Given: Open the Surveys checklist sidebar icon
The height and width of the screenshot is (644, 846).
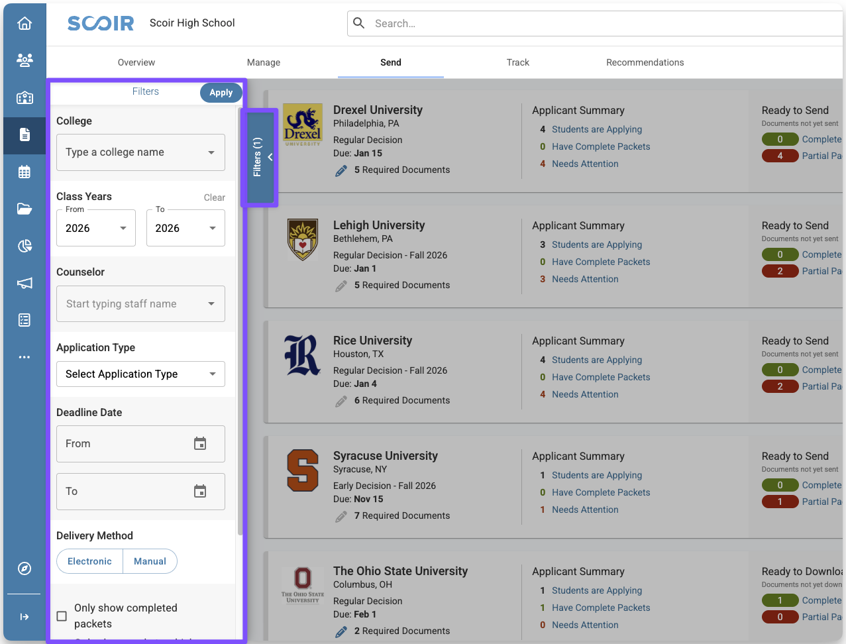Looking at the screenshot, I should [x=25, y=320].
